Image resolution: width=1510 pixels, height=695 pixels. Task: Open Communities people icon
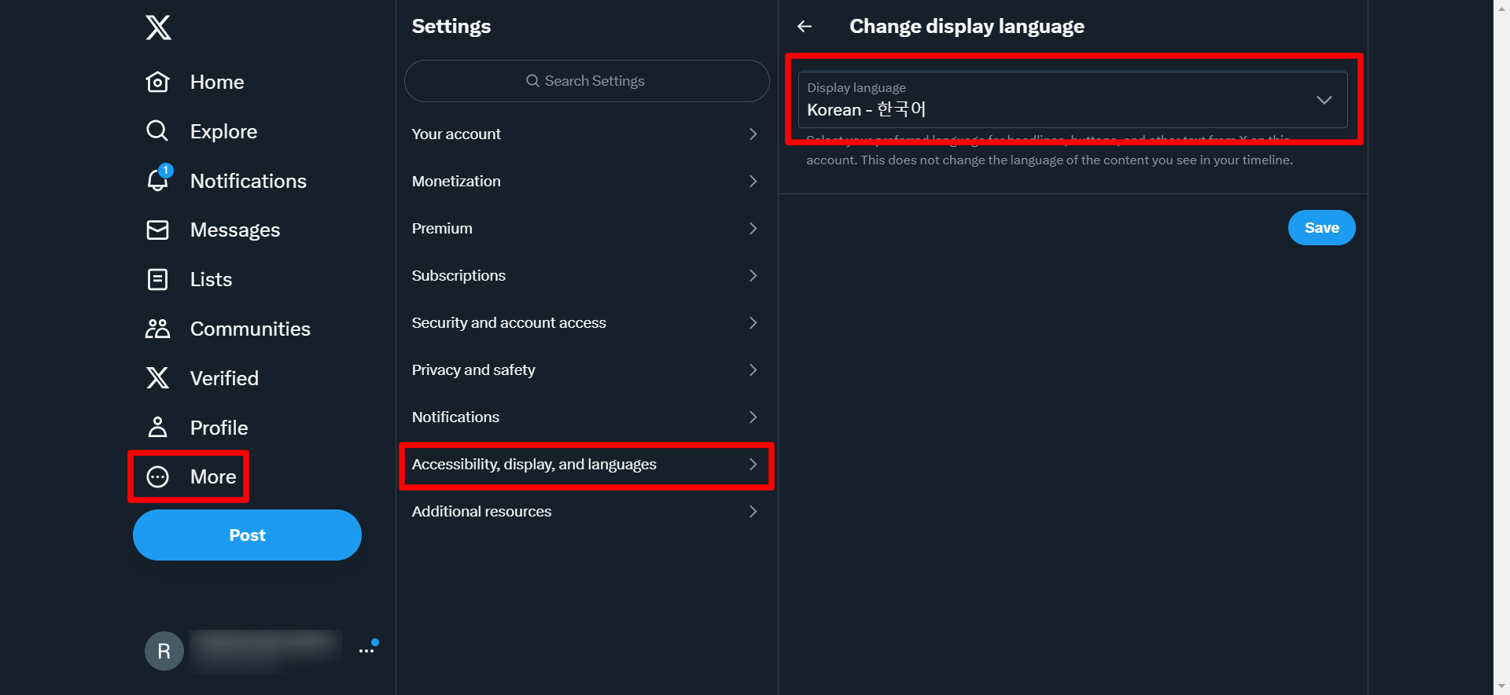coord(158,329)
